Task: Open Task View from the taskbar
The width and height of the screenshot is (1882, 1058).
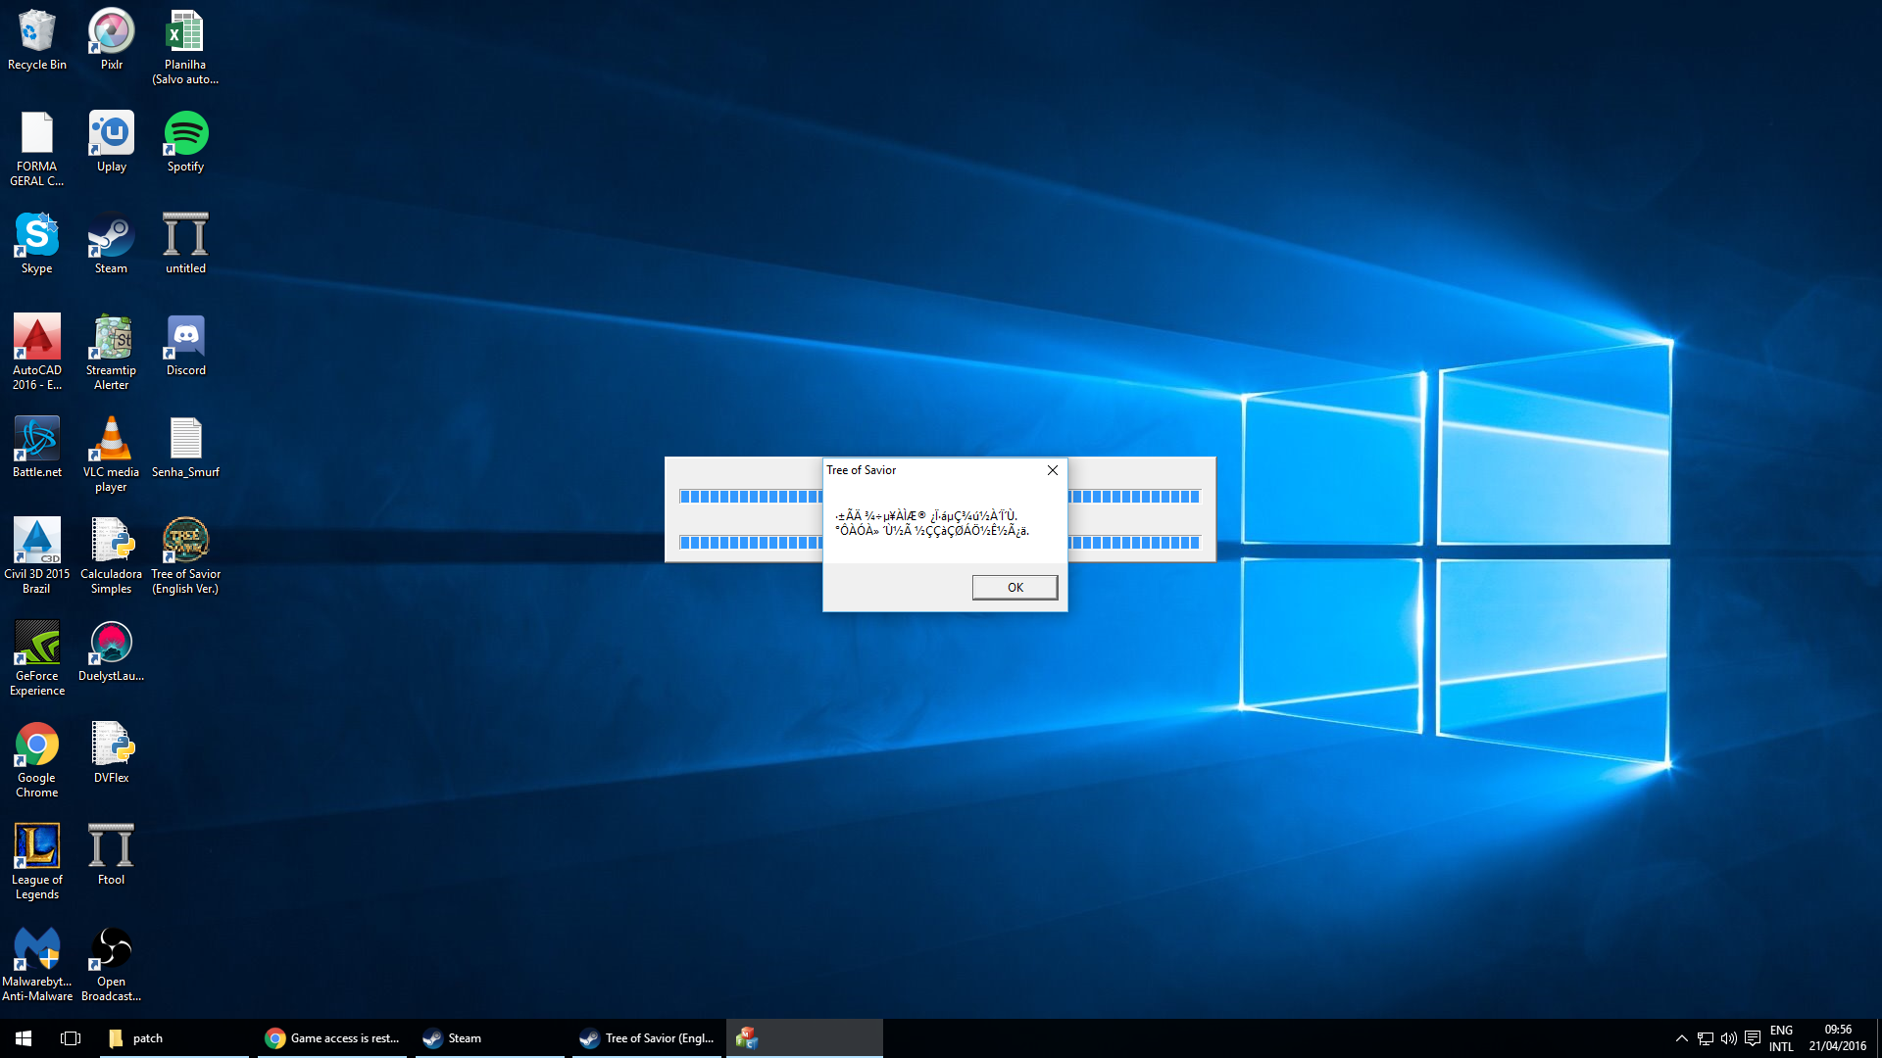Action: 71,1038
